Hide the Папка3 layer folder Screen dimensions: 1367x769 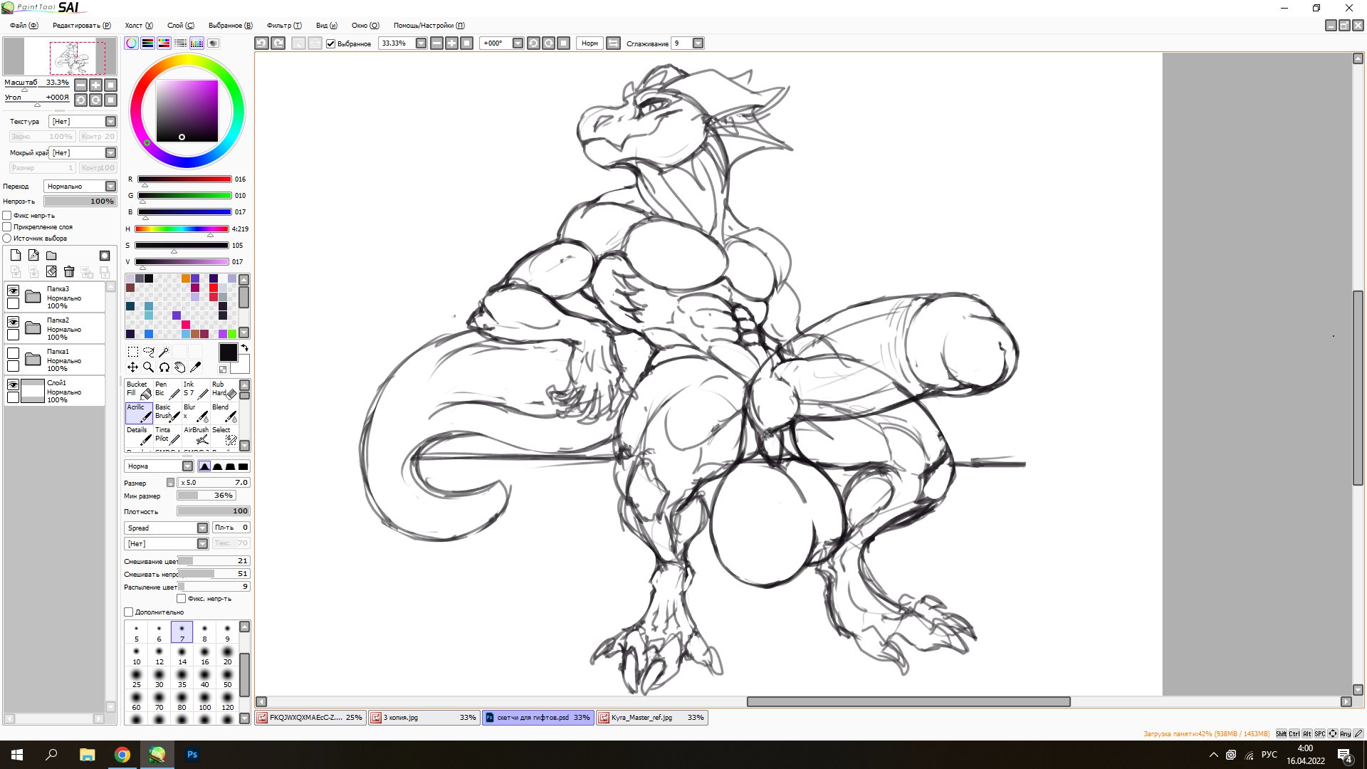[x=13, y=291]
